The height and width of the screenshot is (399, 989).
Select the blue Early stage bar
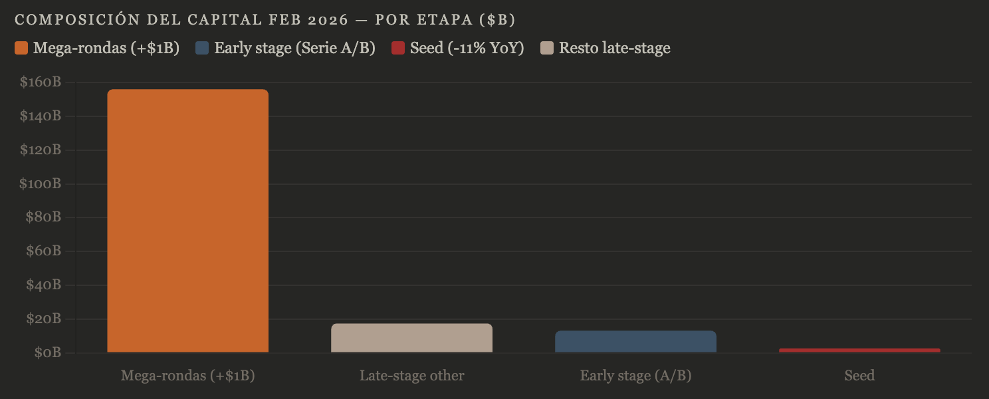pyautogui.click(x=636, y=341)
